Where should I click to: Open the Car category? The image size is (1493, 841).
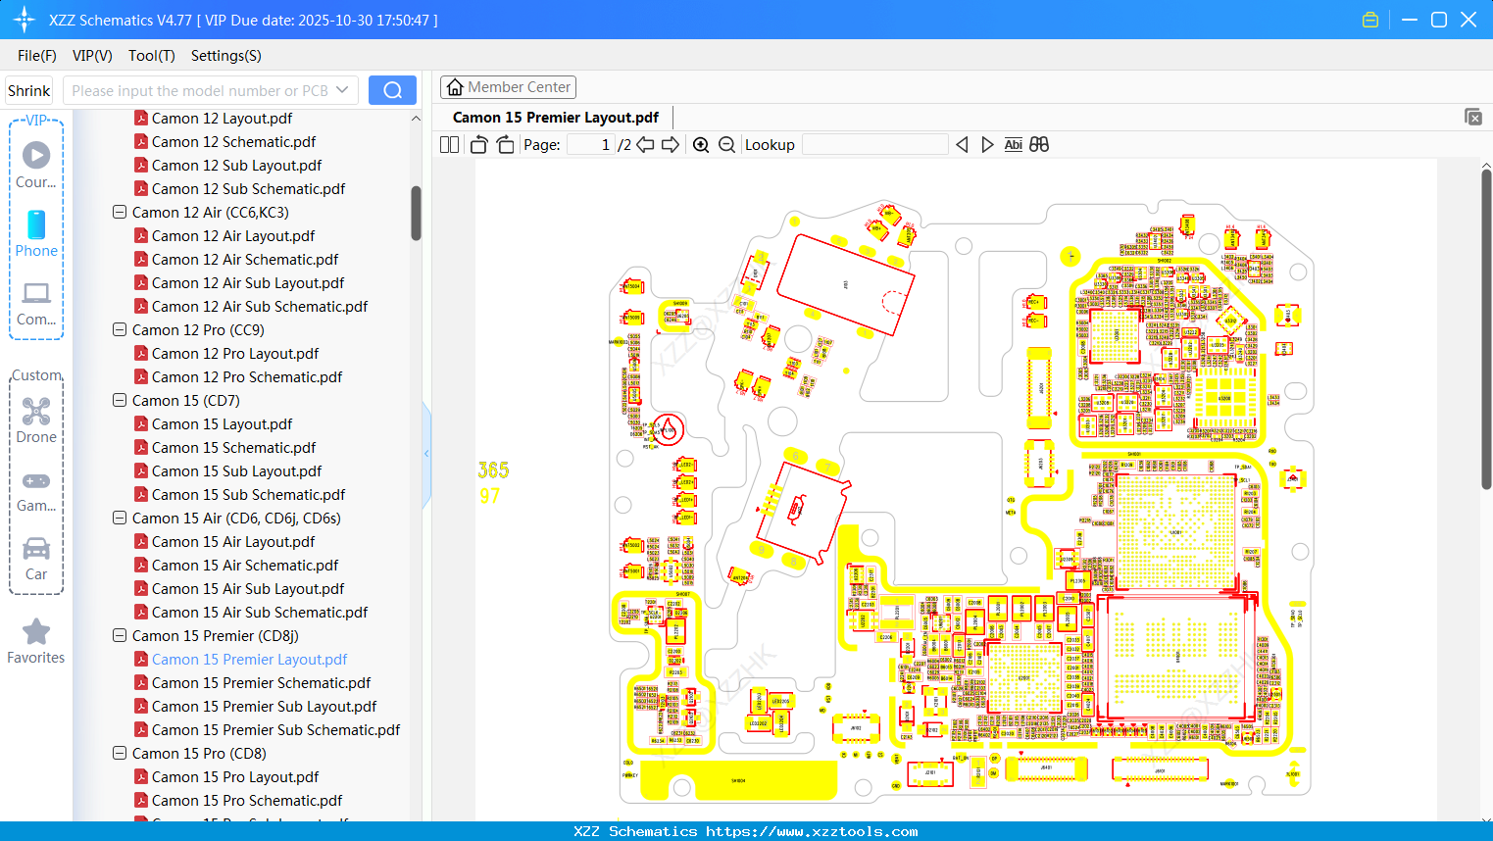click(36, 558)
